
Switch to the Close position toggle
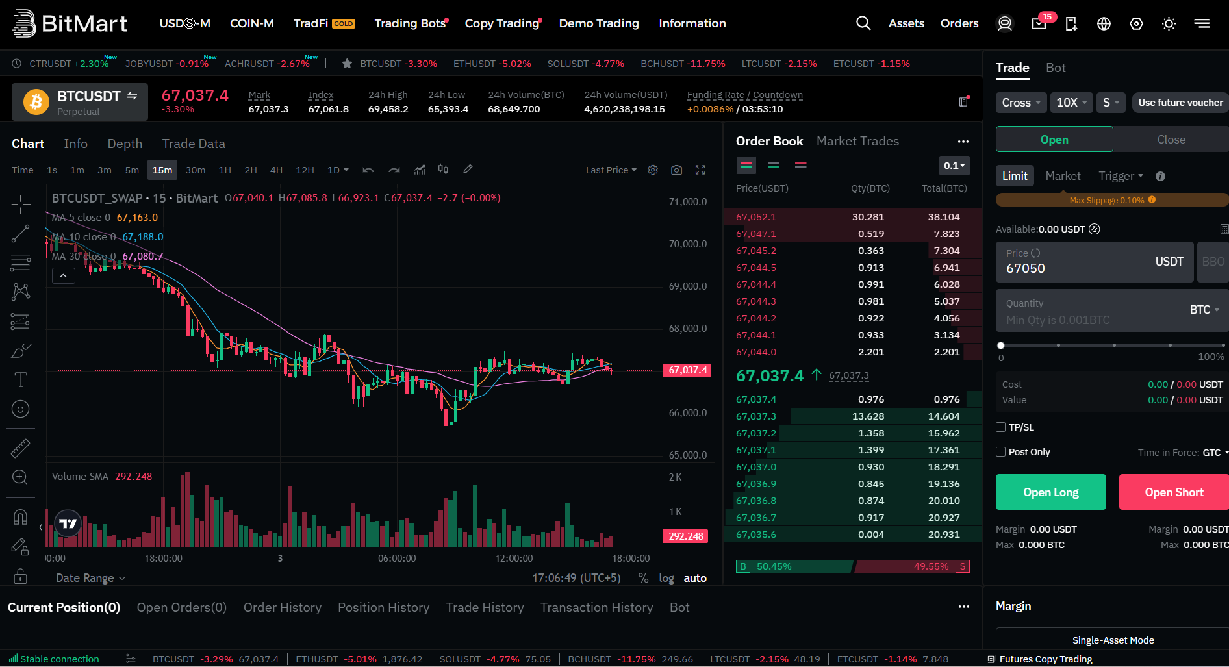pos(1171,140)
